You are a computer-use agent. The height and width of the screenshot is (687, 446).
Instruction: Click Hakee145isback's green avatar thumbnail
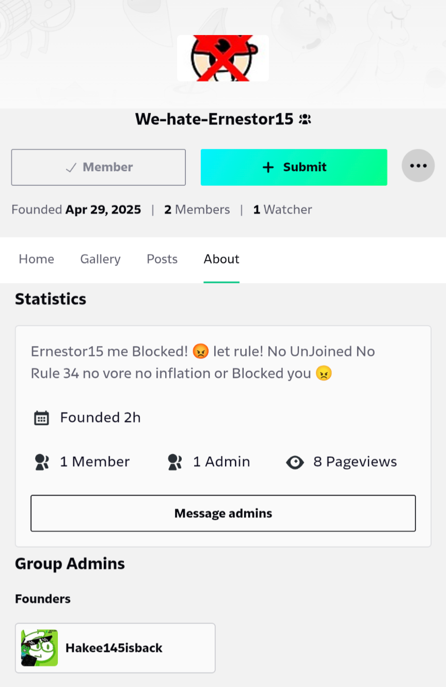pyautogui.click(x=39, y=648)
